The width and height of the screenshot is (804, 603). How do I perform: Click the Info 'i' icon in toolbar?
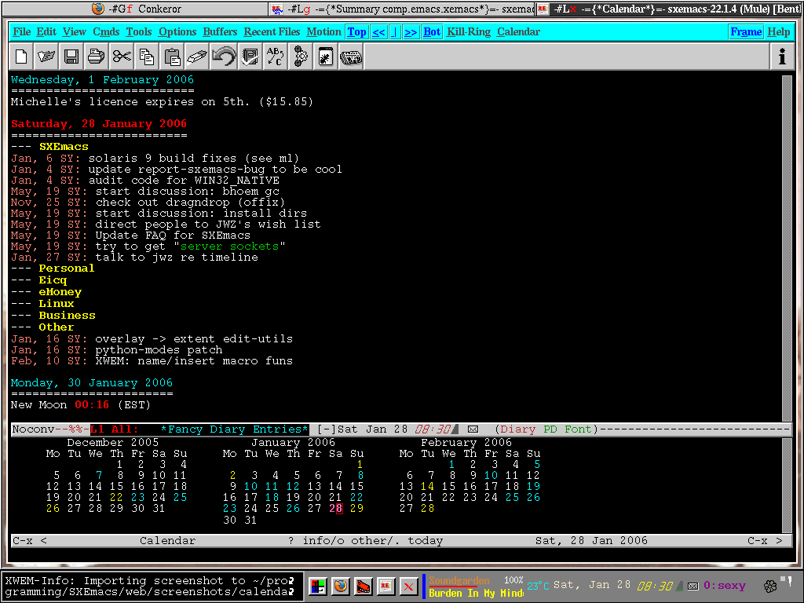[x=782, y=57]
